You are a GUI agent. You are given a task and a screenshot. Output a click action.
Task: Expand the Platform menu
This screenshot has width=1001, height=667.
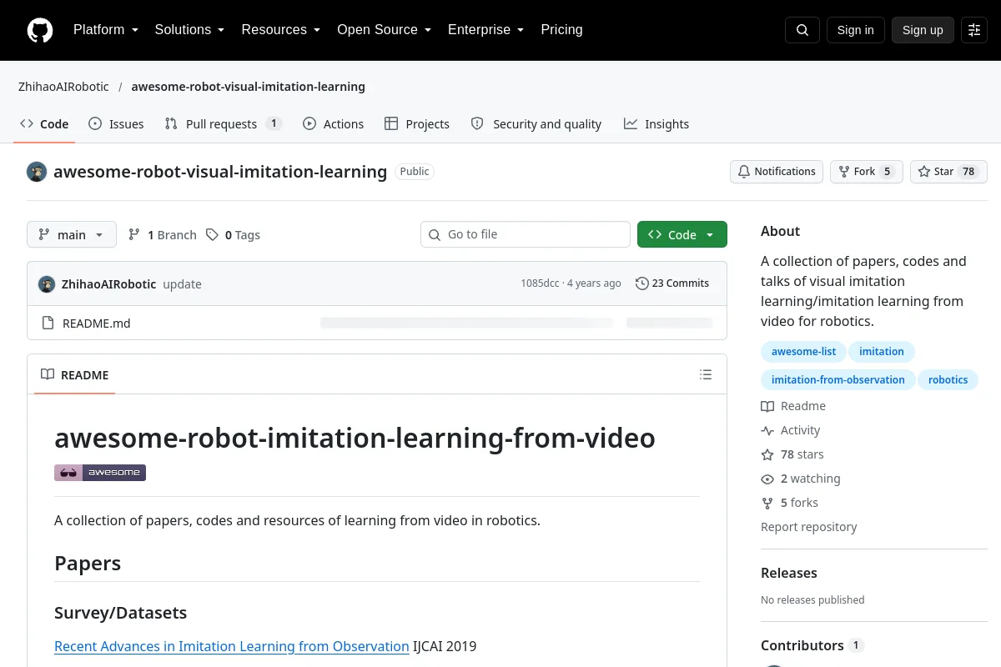coord(105,30)
